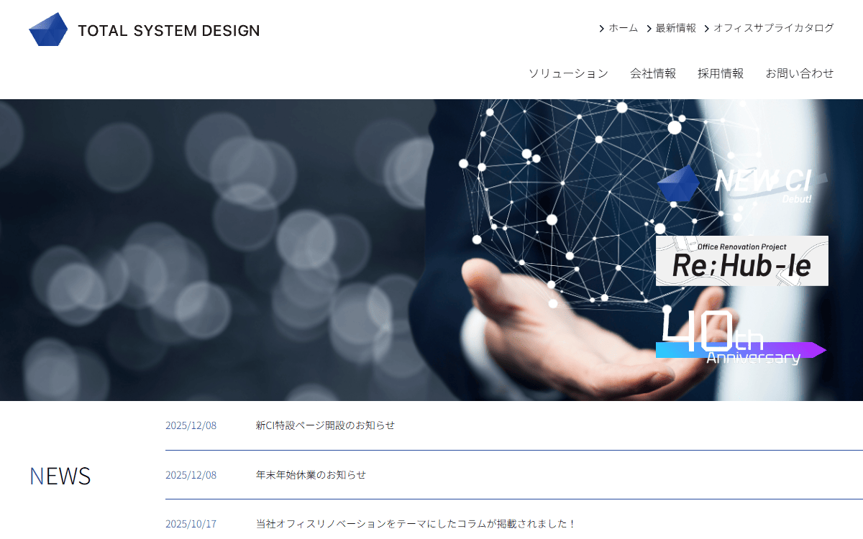Click the blue polygon company logo icon
The image size is (863, 539).
(x=48, y=29)
